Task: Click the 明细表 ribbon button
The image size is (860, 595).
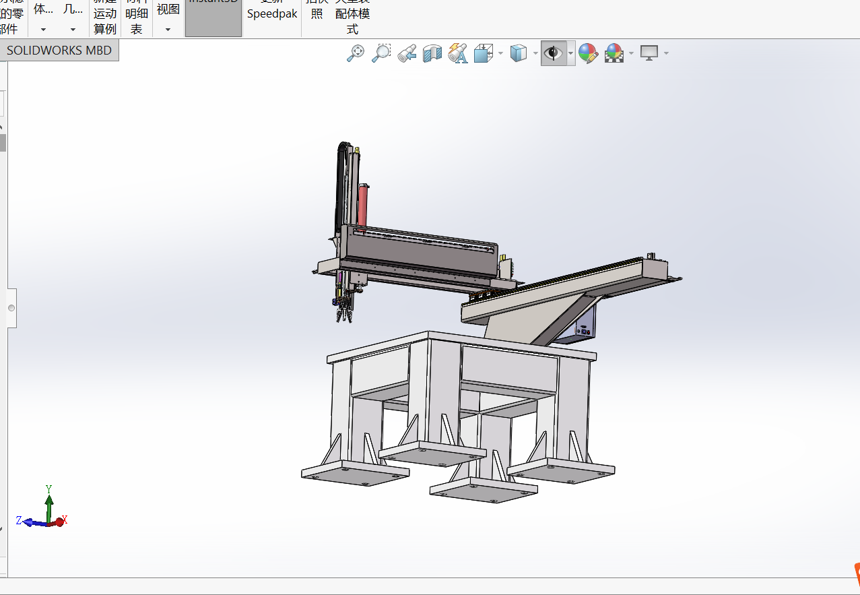Action: tap(137, 18)
